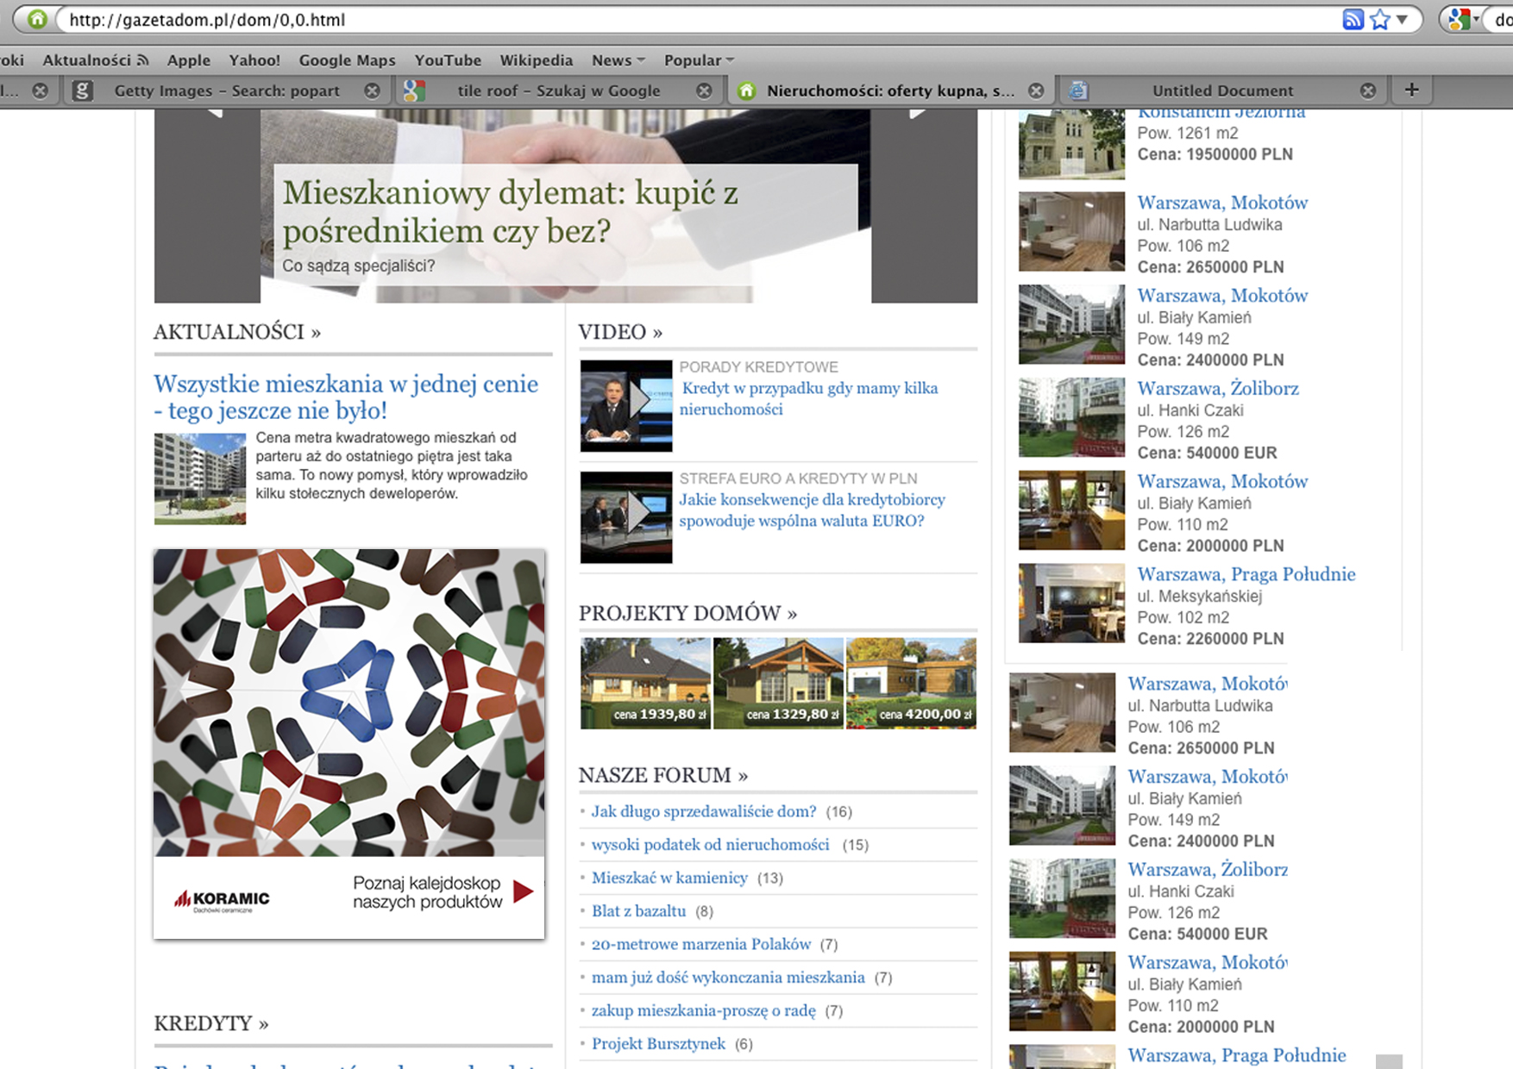Image resolution: width=1513 pixels, height=1069 pixels.
Task: Click the URL address field
Action: [690, 19]
